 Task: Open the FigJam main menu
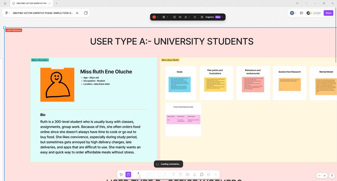(x=7, y=13)
